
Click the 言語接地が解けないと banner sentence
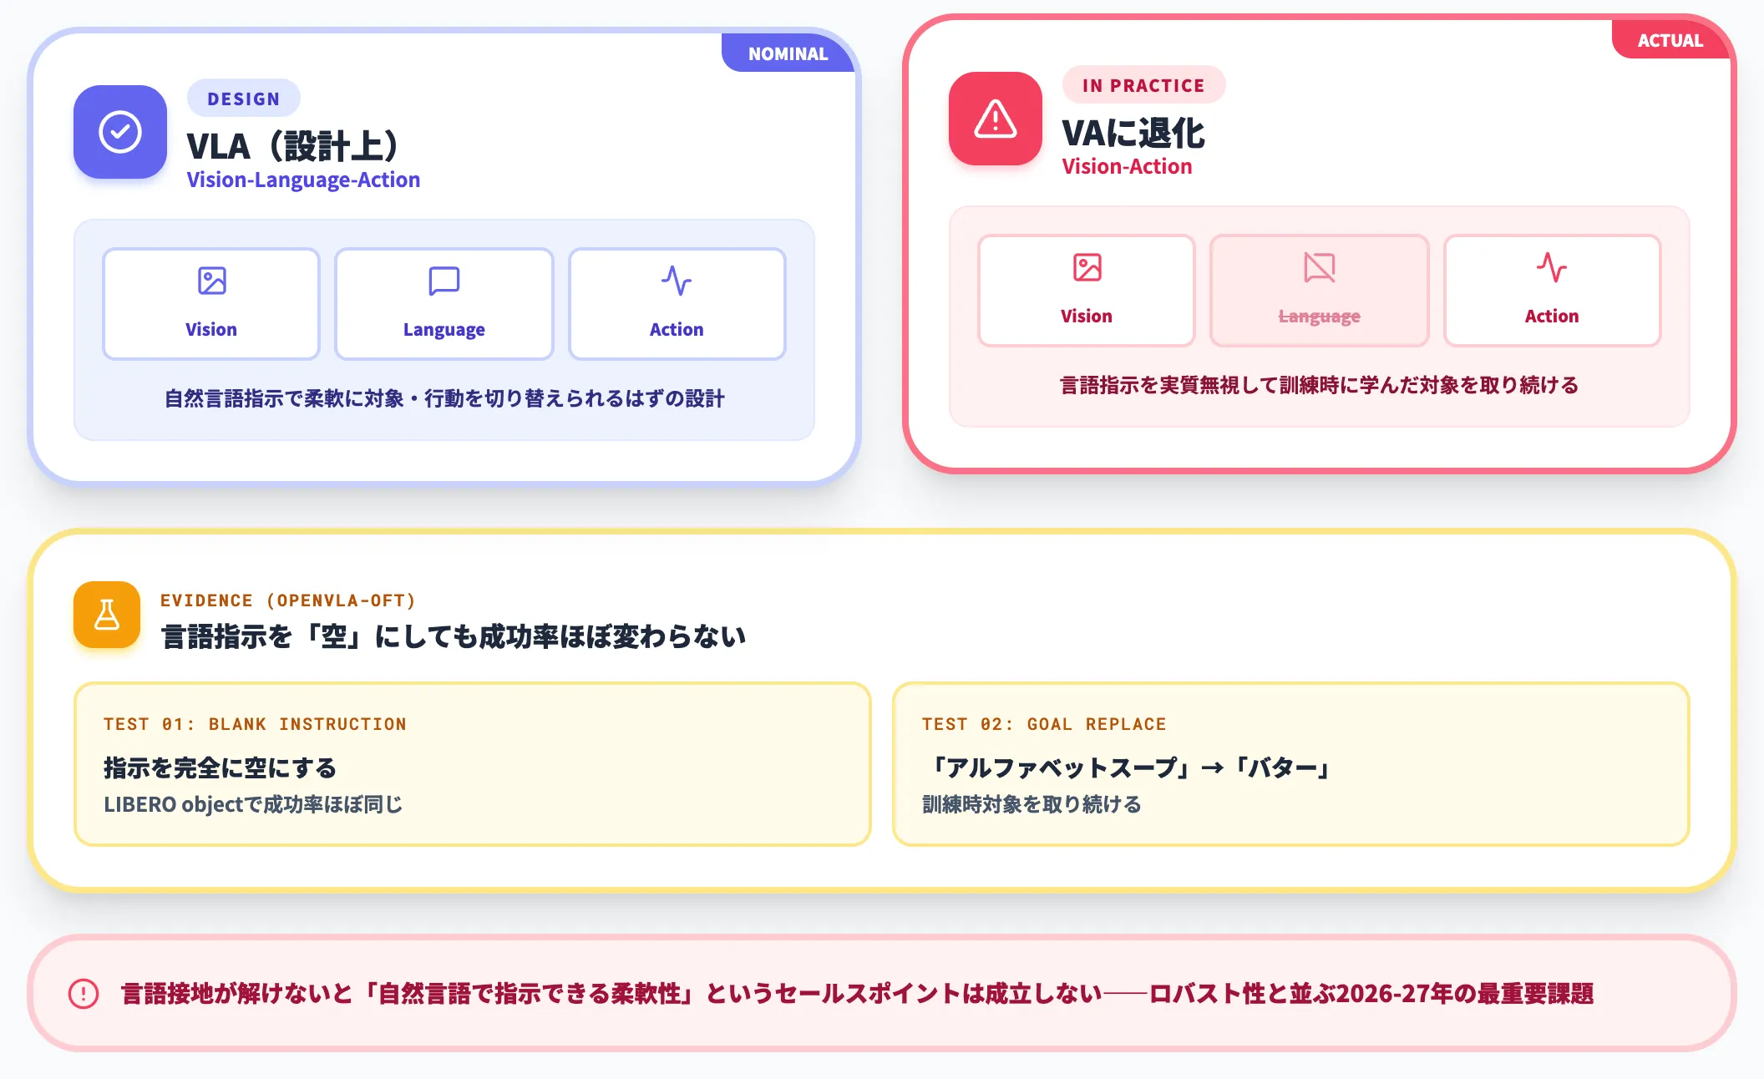click(x=858, y=994)
